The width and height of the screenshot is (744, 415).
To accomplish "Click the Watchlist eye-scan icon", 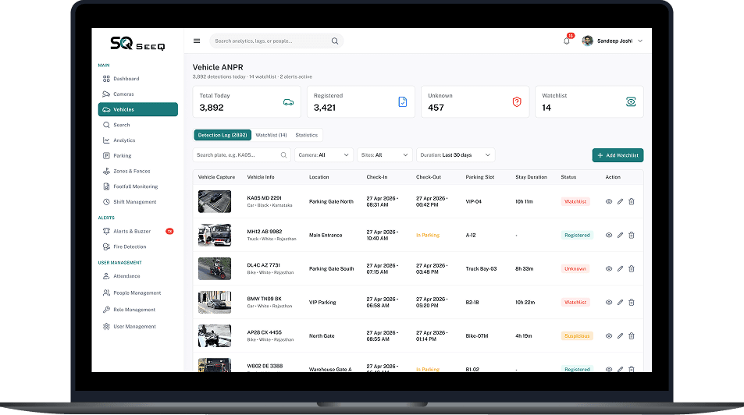I will [x=631, y=101].
